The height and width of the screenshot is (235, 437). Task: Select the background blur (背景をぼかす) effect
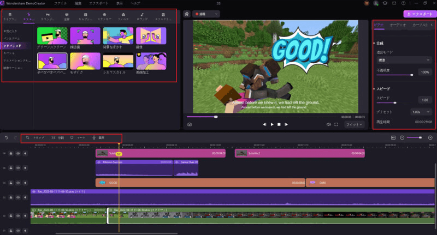click(118, 35)
